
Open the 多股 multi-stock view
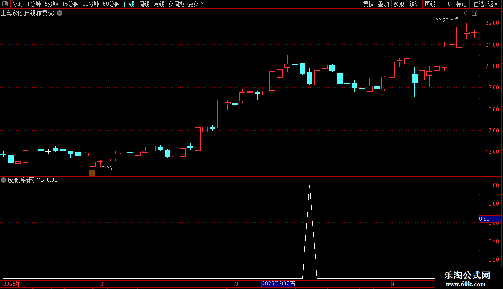pos(399,4)
